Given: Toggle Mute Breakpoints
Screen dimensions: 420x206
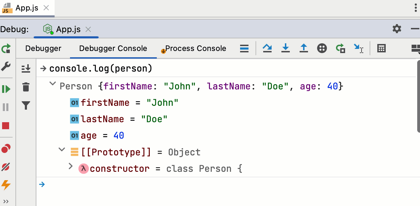Looking at the screenshot, I should tap(6, 167).
